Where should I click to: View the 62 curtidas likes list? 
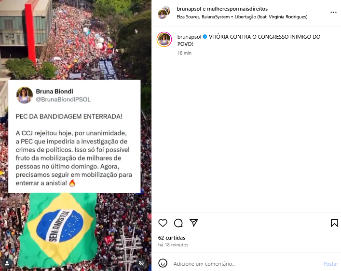tap(172, 238)
